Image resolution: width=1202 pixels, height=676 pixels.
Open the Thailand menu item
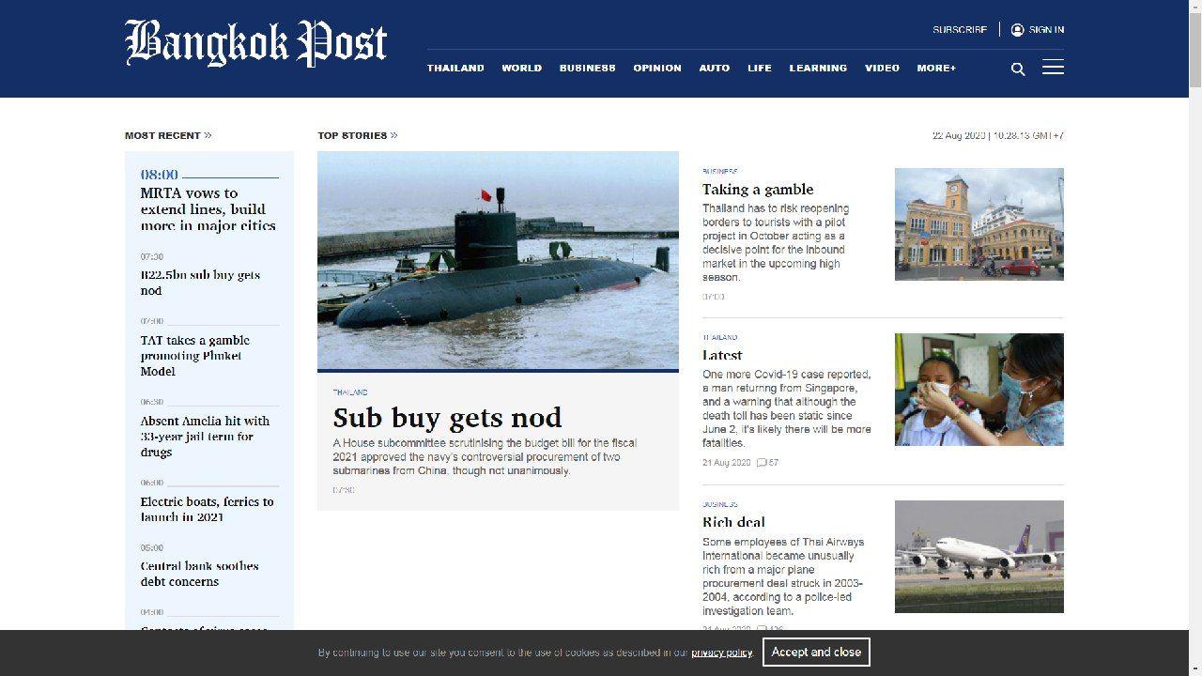click(x=455, y=69)
